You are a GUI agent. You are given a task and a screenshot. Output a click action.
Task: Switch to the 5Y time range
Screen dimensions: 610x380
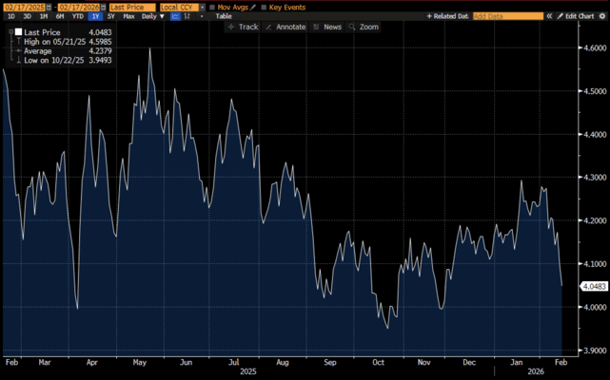coord(111,16)
